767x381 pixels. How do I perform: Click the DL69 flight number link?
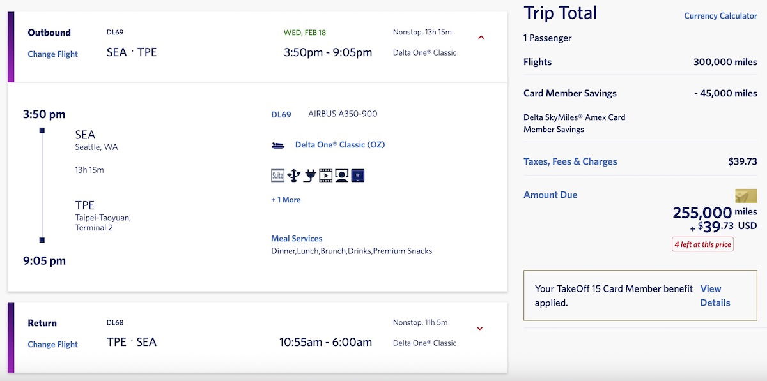click(x=281, y=115)
